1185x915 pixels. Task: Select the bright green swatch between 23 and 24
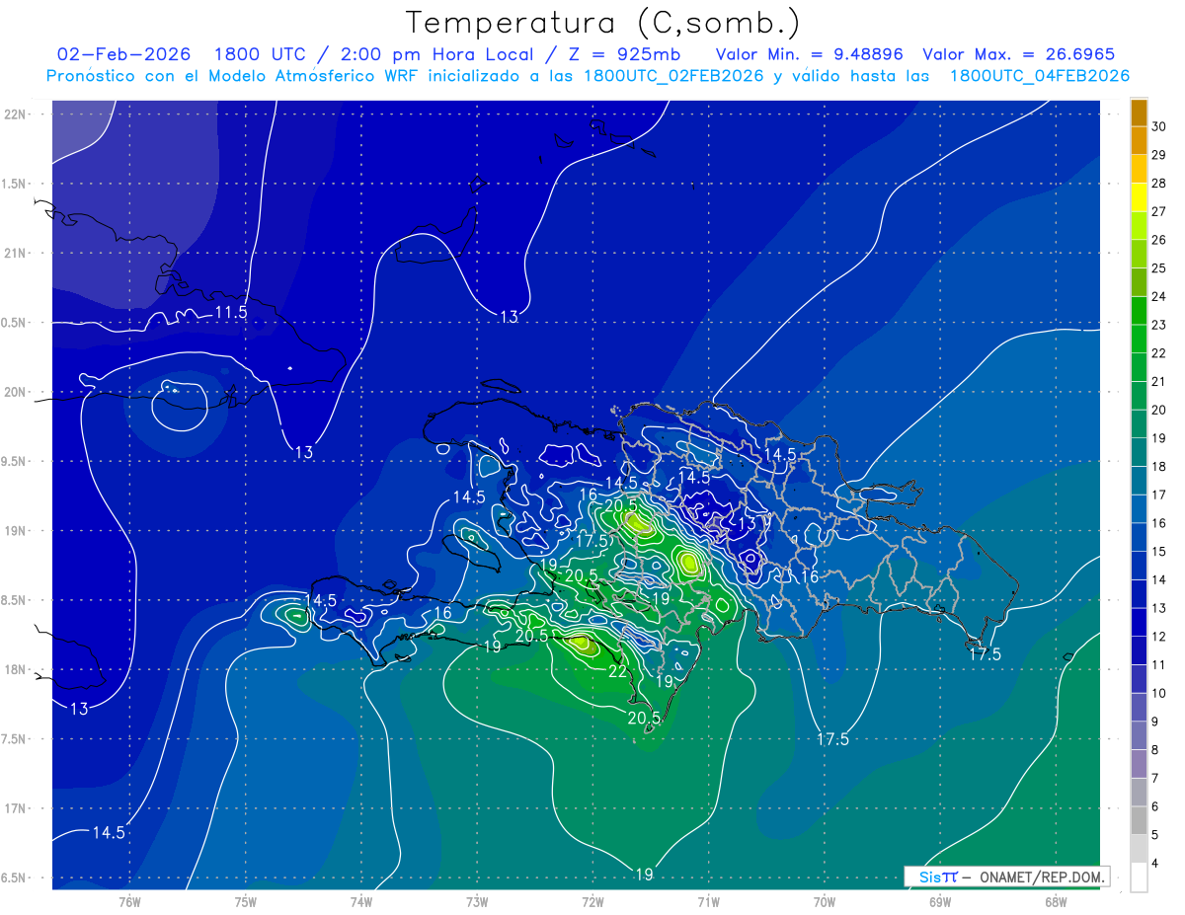(1139, 311)
